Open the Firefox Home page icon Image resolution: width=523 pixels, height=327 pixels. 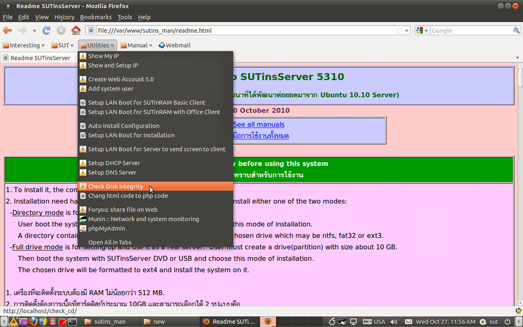[76, 30]
